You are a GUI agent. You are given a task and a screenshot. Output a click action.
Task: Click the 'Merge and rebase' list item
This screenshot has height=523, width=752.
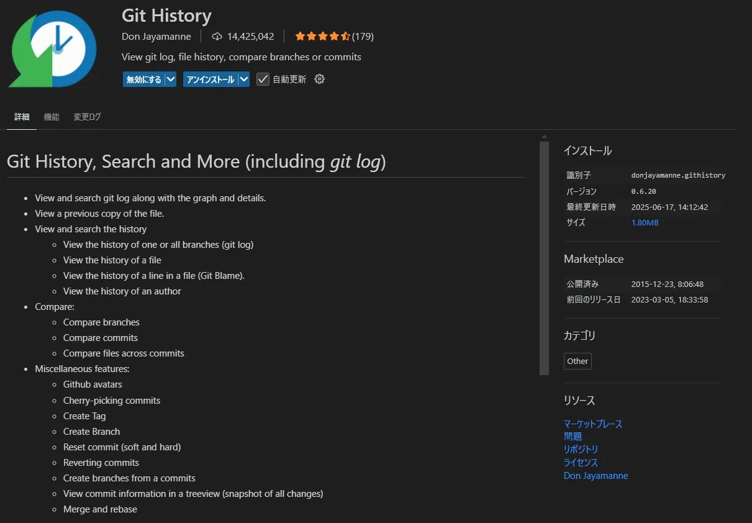[100, 509]
